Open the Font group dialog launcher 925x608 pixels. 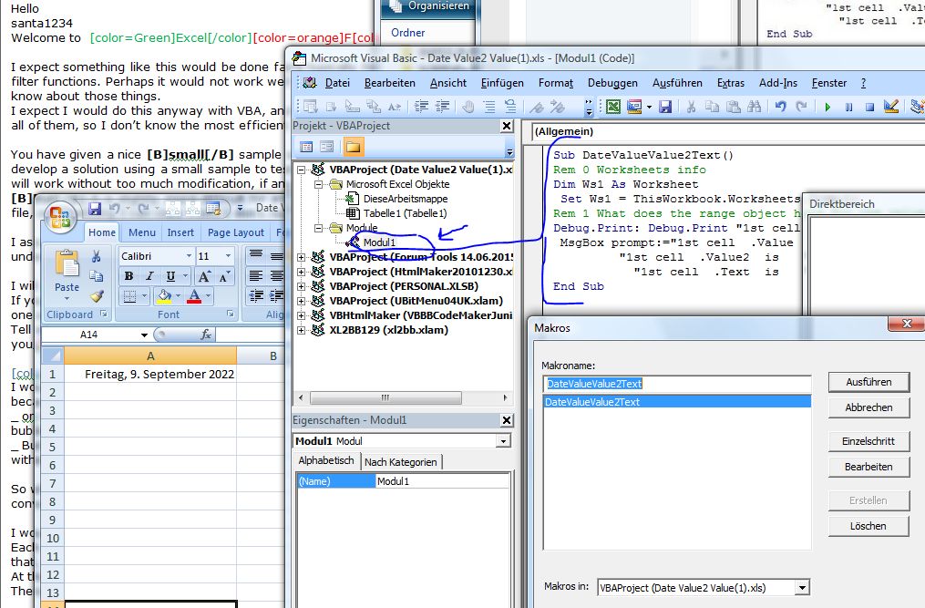(230, 314)
